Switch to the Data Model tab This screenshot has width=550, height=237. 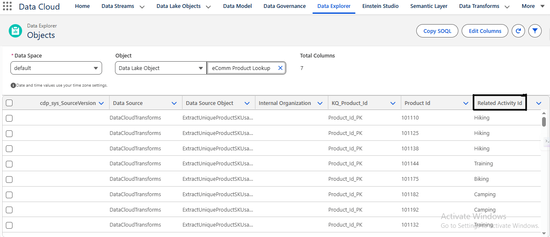(237, 6)
